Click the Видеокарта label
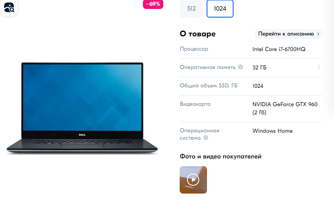The width and height of the screenshot is (334, 205). [195, 104]
